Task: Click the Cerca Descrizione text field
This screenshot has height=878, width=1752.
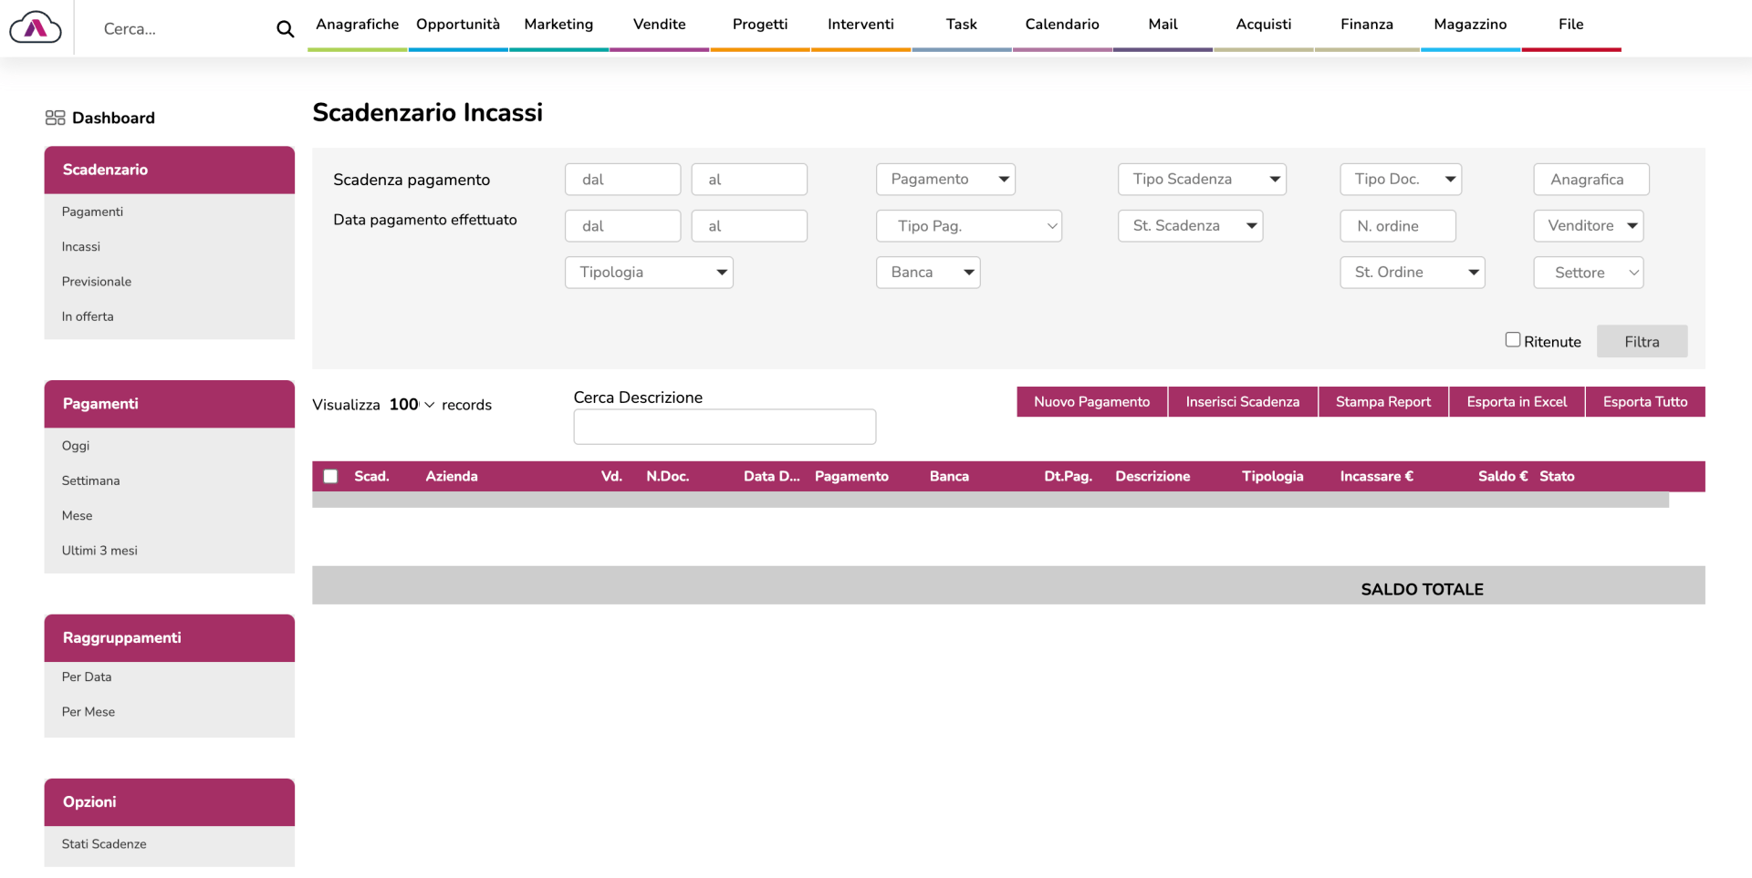Action: [x=725, y=427]
